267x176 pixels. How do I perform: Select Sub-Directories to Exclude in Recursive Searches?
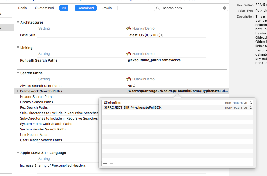[x=59, y=113]
